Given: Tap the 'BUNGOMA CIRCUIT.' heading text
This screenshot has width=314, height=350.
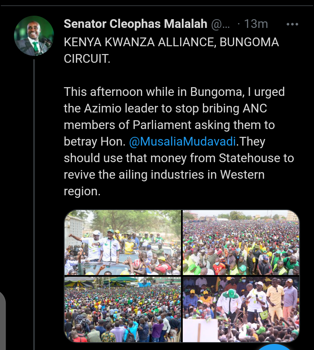Looking at the screenshot, I should (x=171, y=51).
